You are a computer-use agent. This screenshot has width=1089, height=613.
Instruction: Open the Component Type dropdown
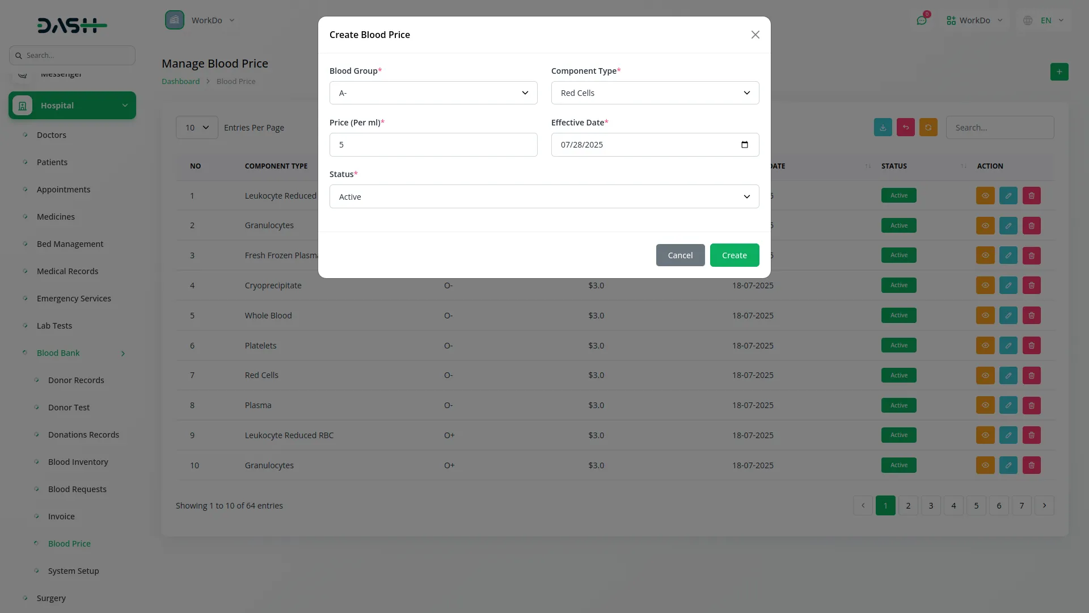tap(655, 93)
